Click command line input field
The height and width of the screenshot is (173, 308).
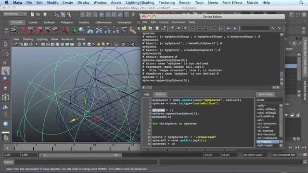[x=86, y=162]
